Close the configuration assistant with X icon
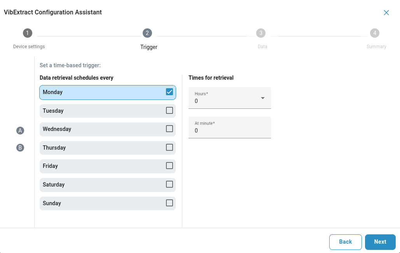 click(386, 12)
